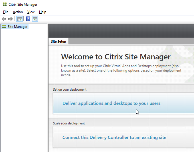
Task: Click the Scale your deployment label
Action: 69,123
